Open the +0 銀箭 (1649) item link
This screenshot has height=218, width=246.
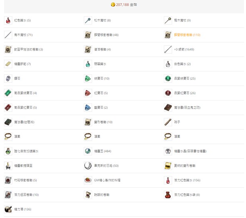tap(184, 50)
